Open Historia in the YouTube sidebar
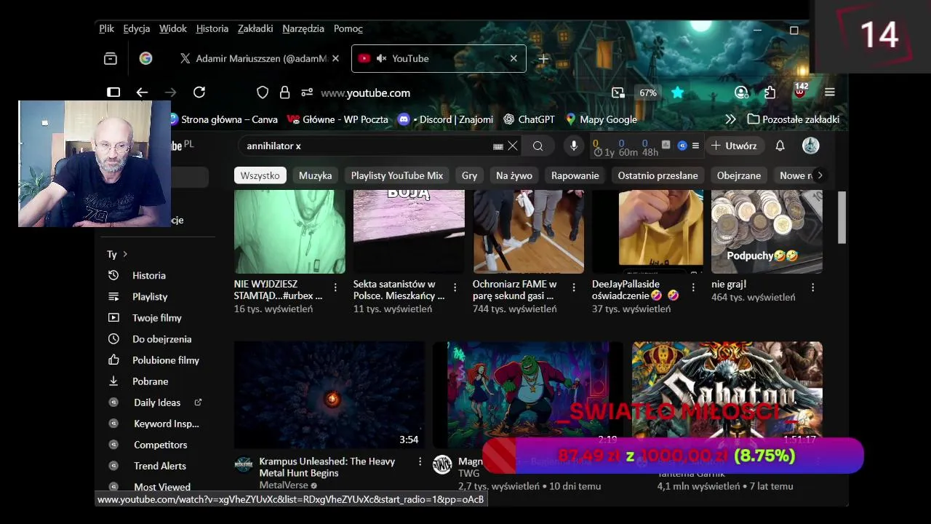 [149, 275]
